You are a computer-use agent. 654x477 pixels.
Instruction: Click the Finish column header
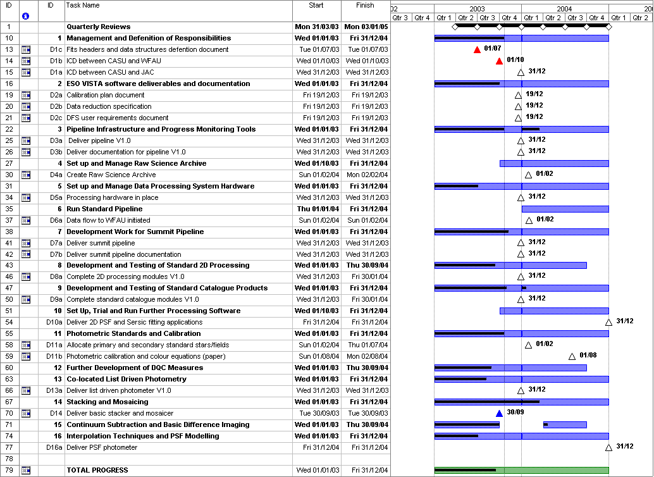(365, 6)
